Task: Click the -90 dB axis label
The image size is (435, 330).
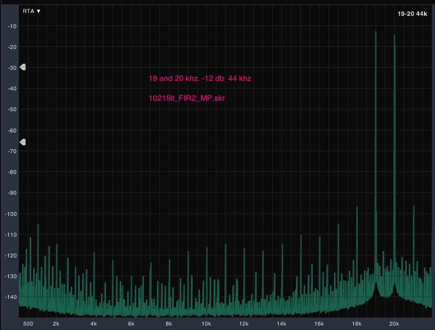Action: pos(12,193)
